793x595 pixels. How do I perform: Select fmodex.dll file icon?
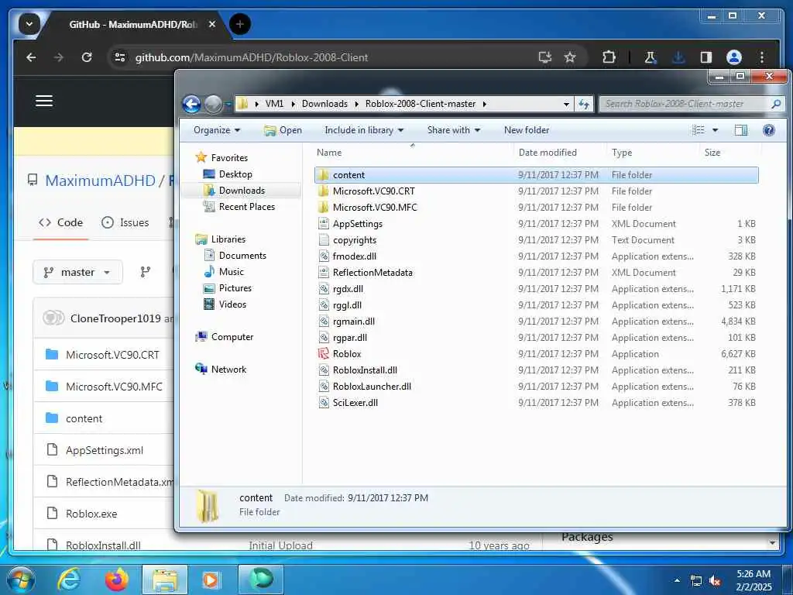tap(324, 256)
